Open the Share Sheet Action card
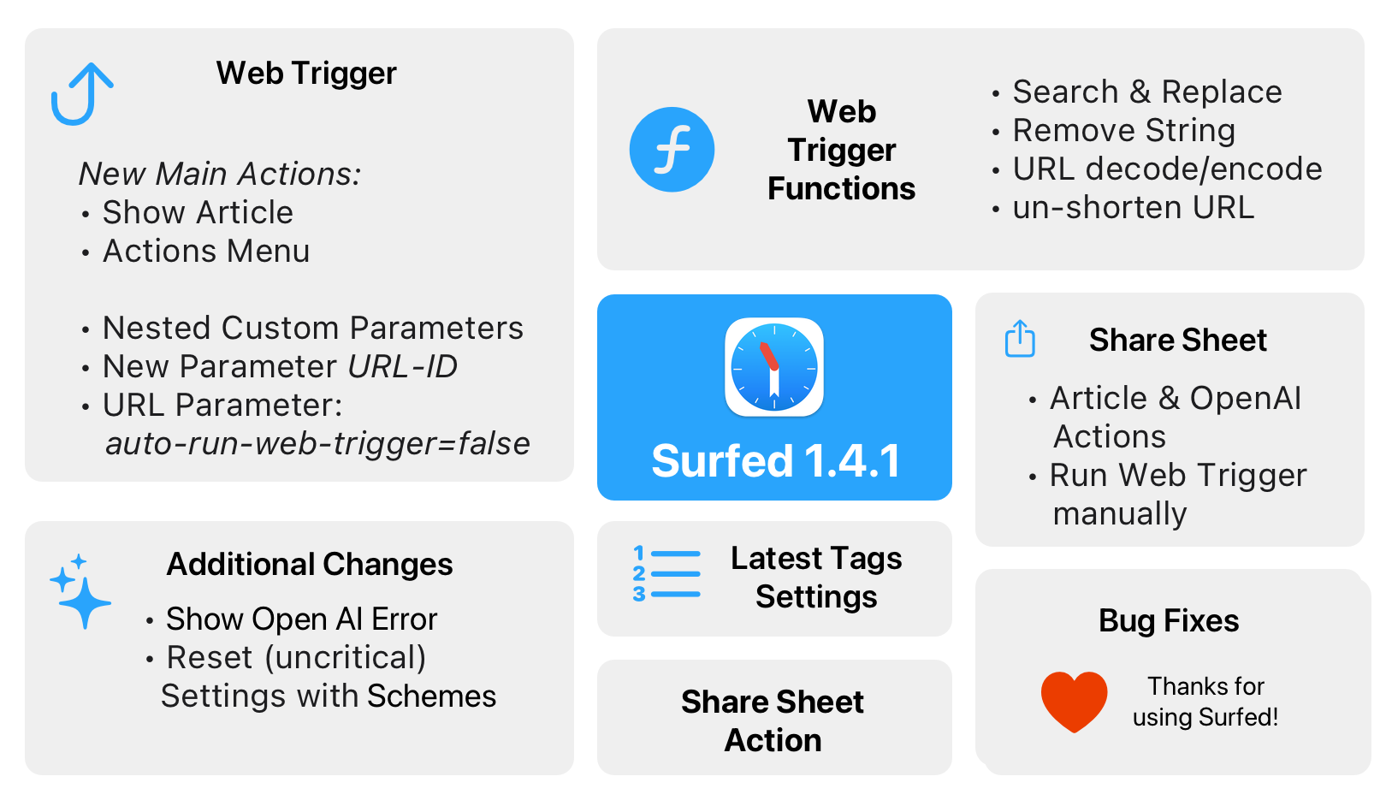This screenshot has height=800, width=1386. tap(773, 720)
